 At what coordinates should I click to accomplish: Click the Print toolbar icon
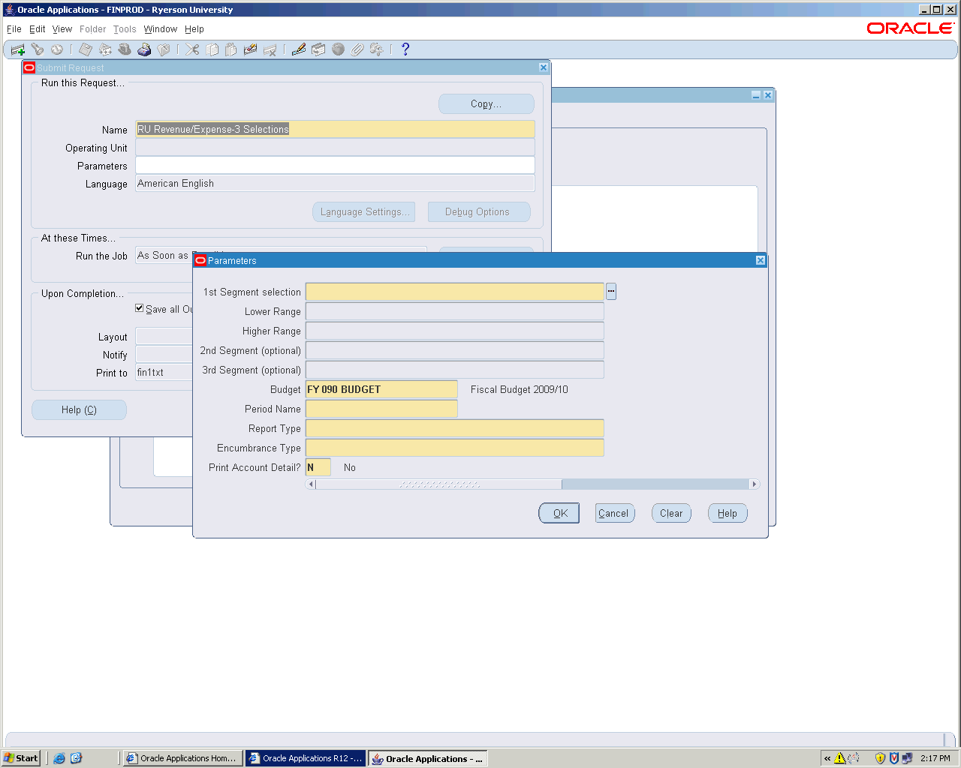pyautogui.click(x=144, y=49)
